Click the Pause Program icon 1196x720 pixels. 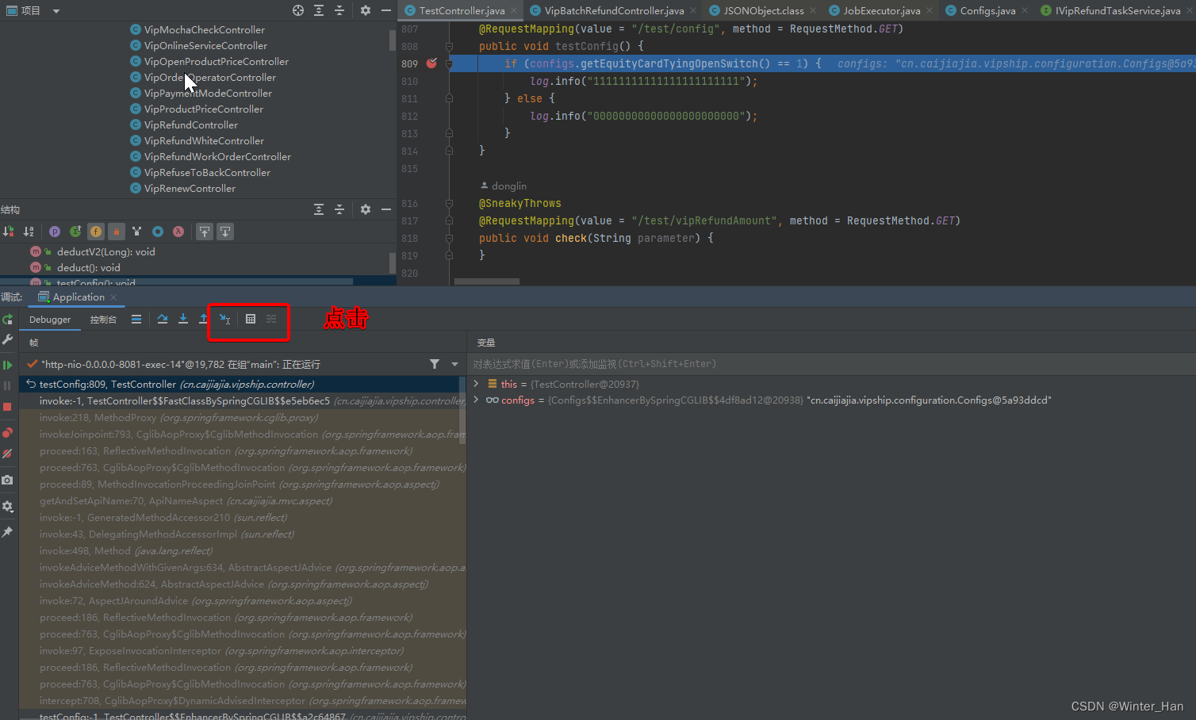click(7, 386)
